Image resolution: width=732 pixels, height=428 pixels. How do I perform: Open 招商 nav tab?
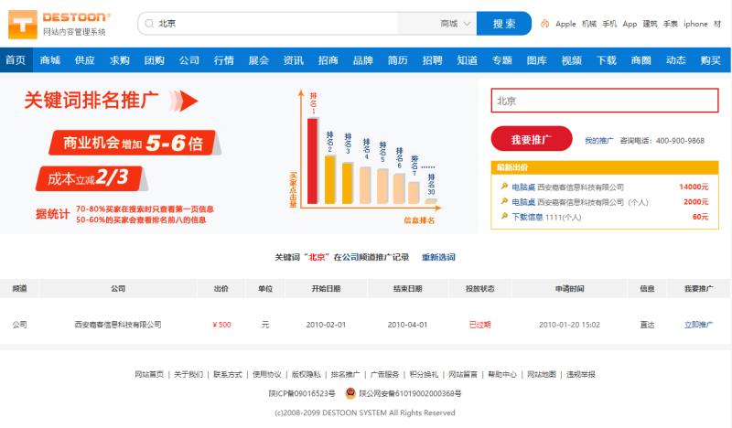(x=328, y=59)
